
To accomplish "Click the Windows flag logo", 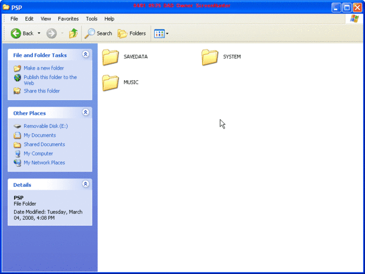I will coord(354,19).
